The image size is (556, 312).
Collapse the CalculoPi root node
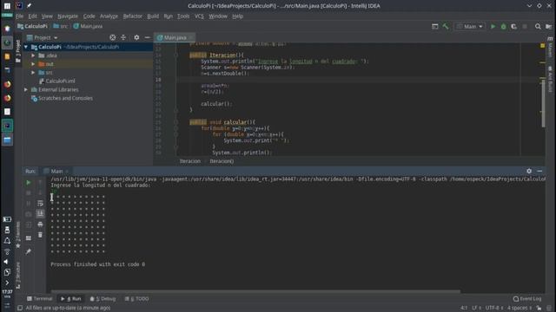[26, 47]
